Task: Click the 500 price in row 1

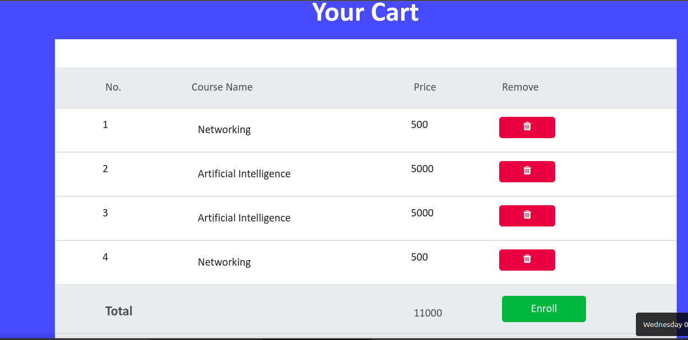Action: (419, 125)
